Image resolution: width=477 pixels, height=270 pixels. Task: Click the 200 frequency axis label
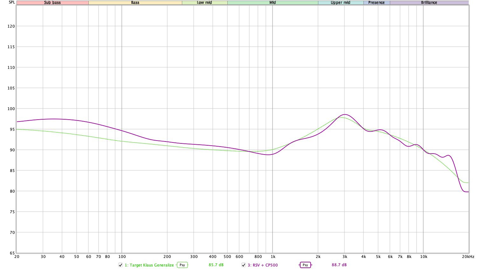(167, 257)
